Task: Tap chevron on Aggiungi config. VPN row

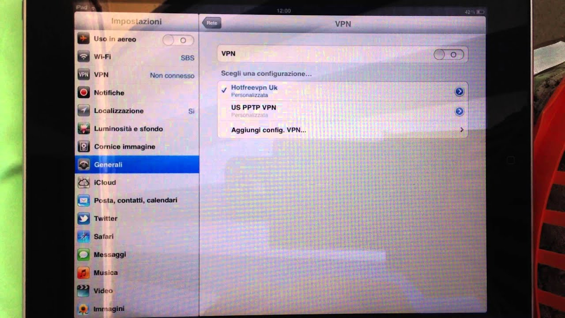Action: point(461,130)
